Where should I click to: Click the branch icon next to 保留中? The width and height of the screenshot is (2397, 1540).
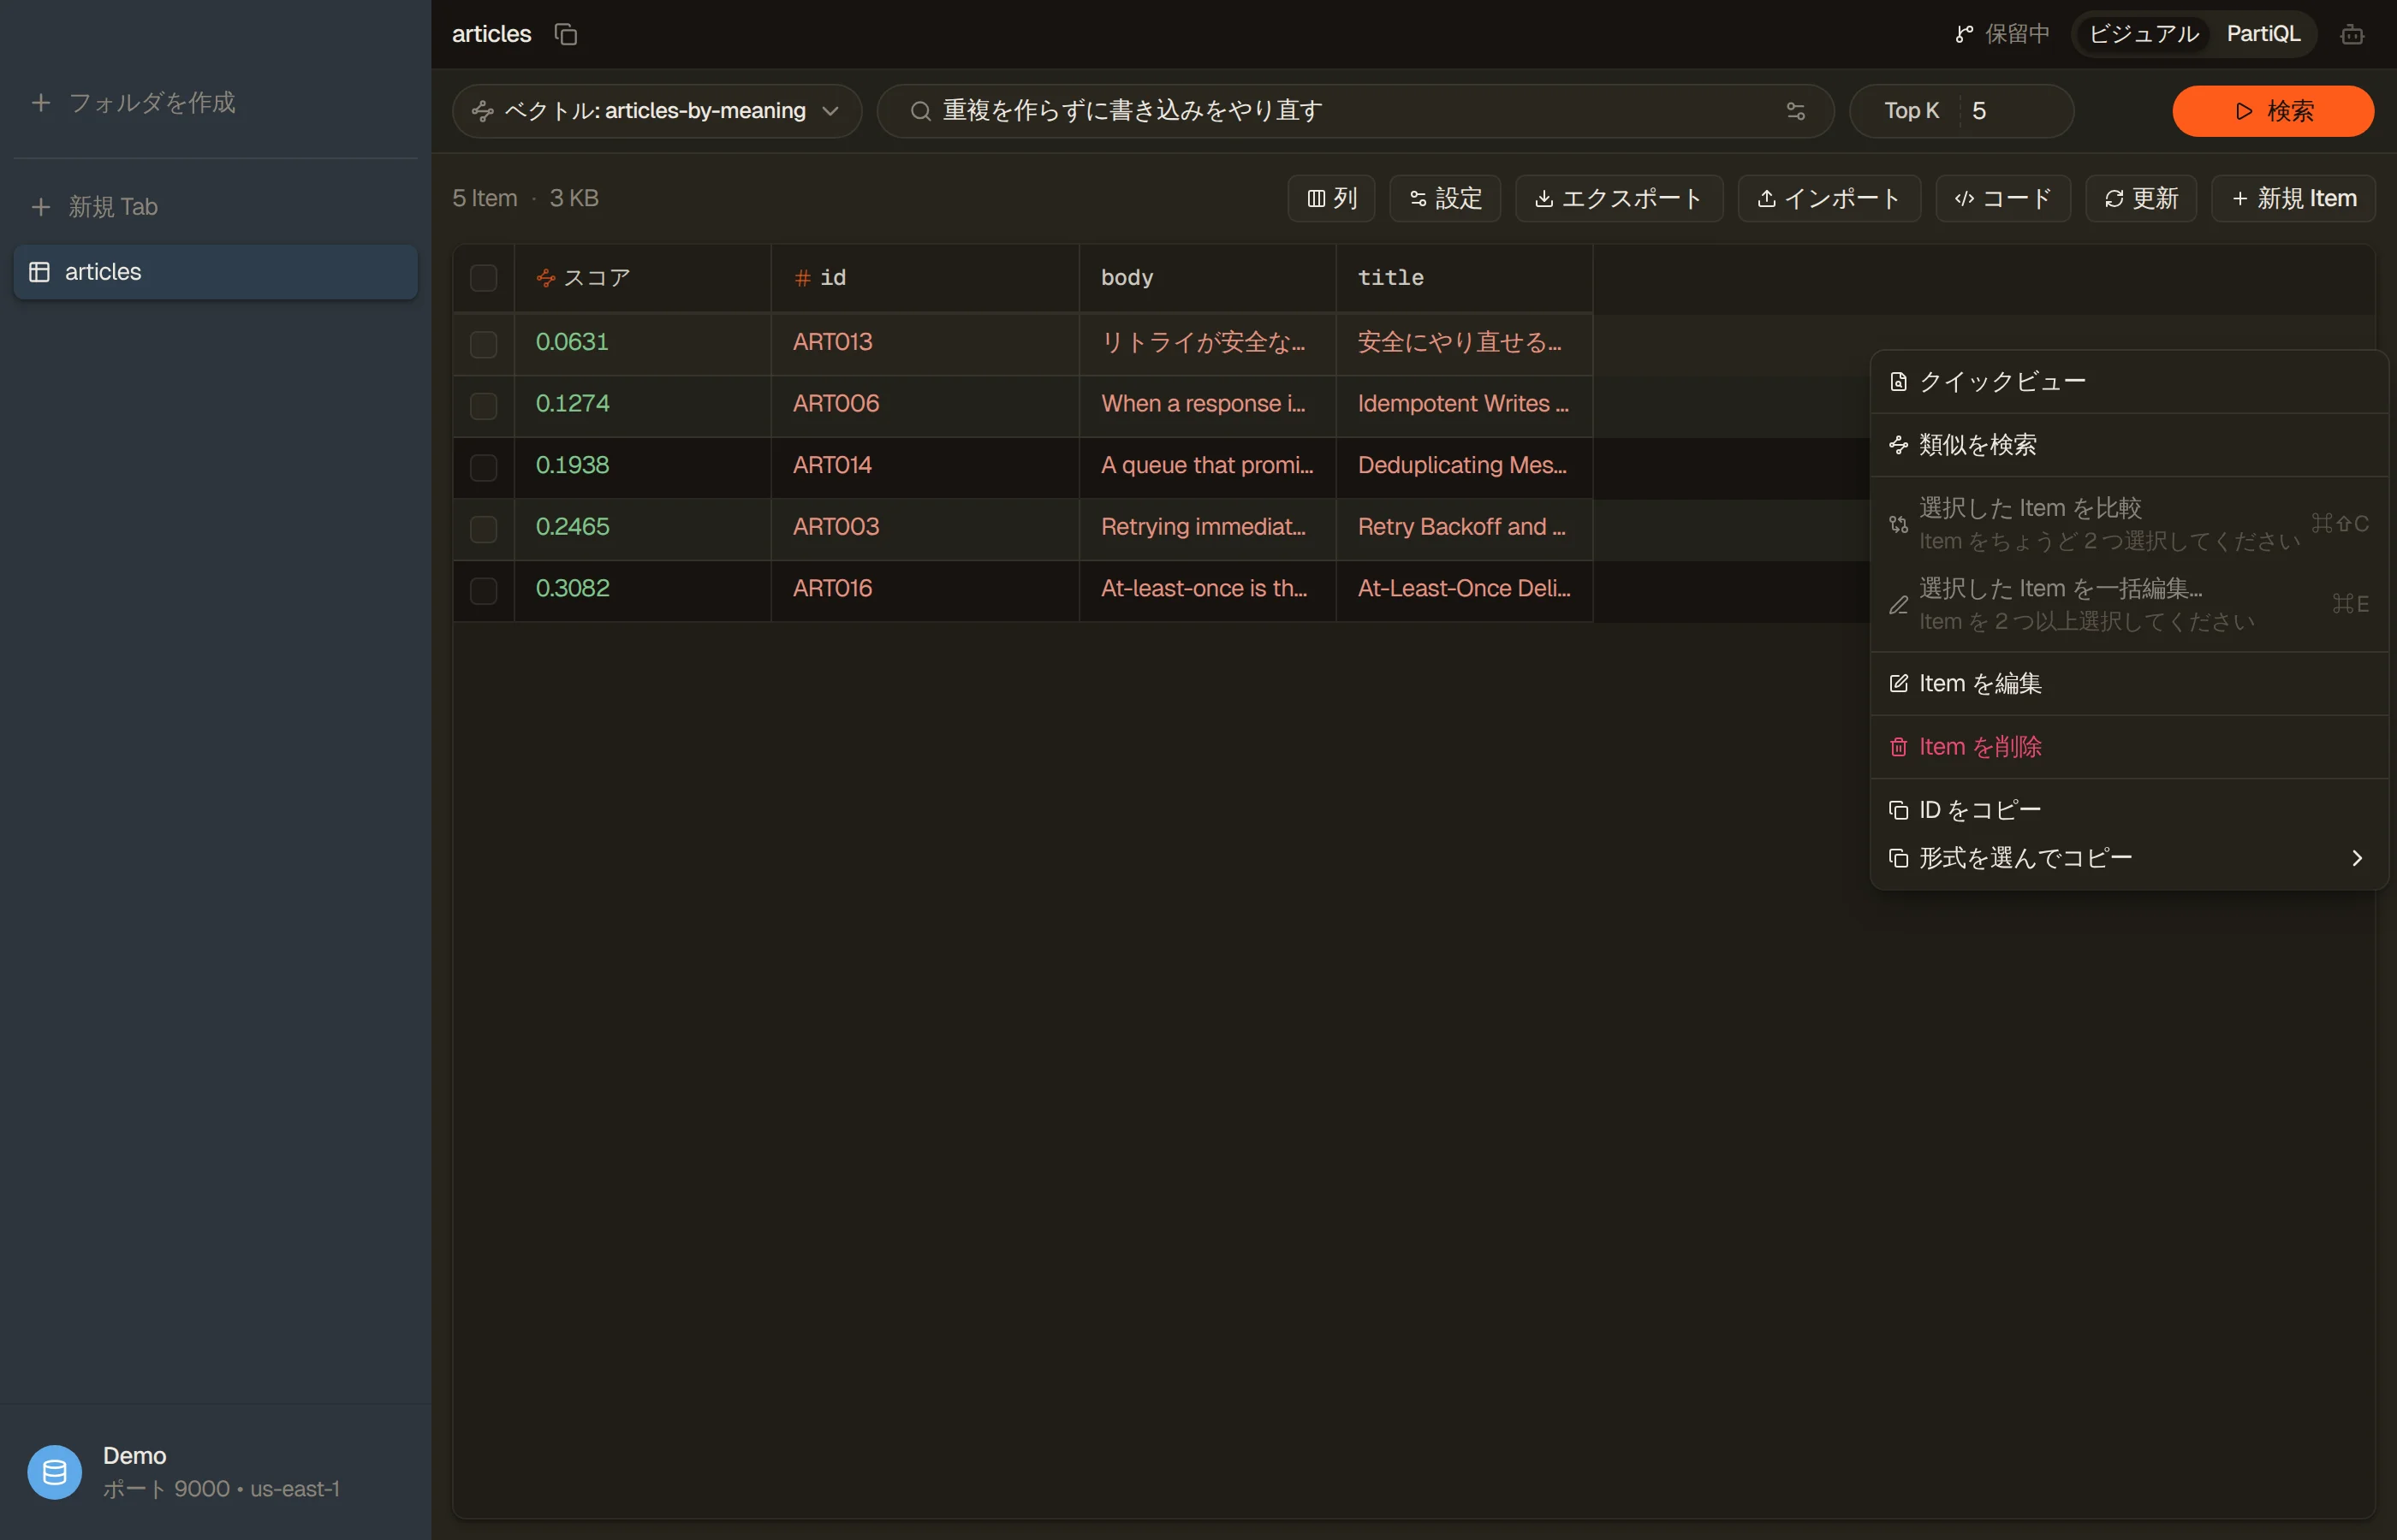tap(1964, 34)
